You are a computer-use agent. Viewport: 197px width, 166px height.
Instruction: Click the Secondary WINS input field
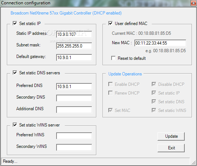coord(74,147)
